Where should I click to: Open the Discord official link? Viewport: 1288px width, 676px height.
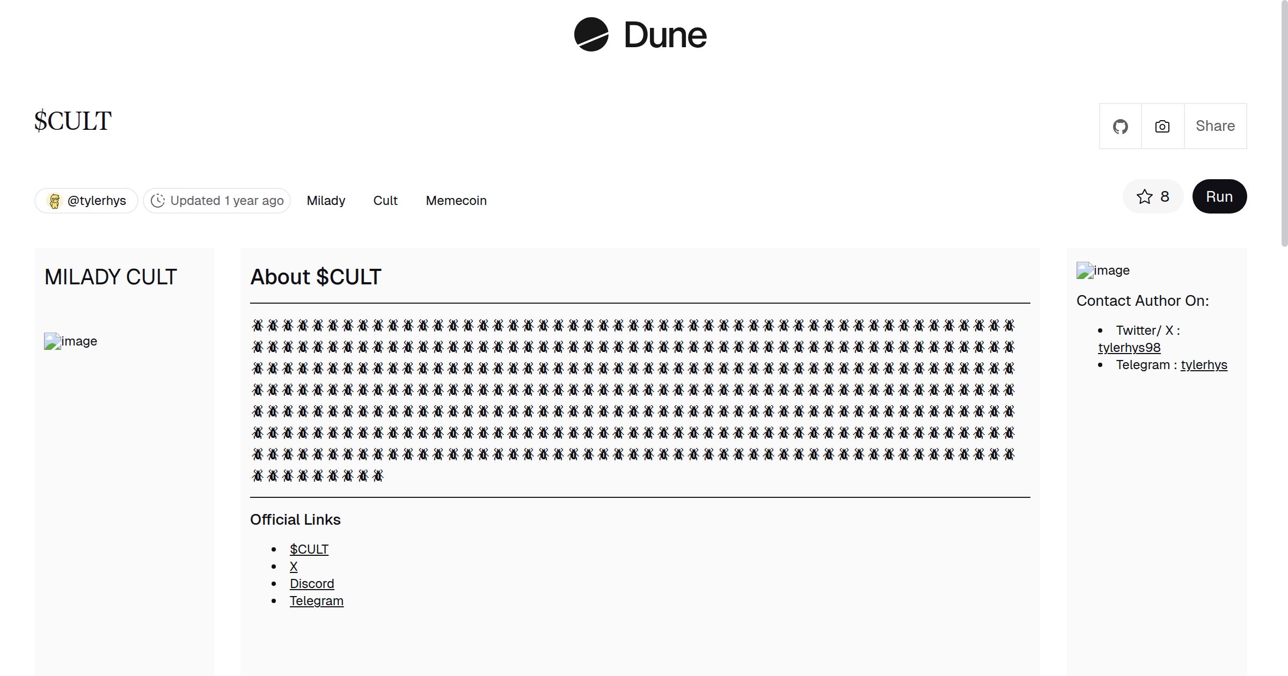(312, 584)
